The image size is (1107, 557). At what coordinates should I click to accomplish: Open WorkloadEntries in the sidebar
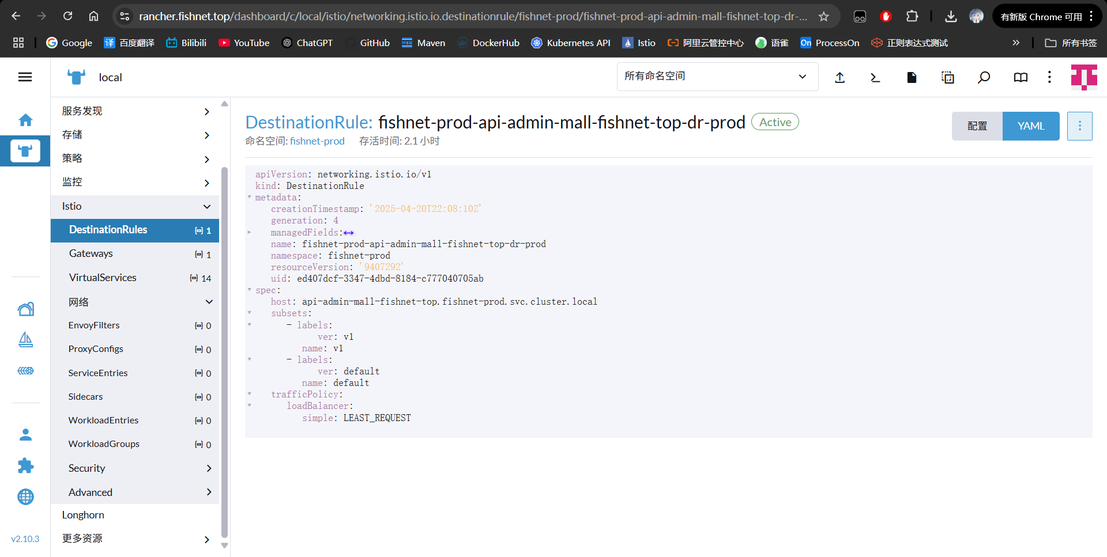[135, 420]
